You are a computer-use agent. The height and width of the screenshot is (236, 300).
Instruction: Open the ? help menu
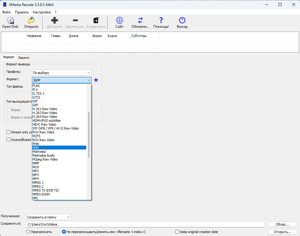[55, 12]
